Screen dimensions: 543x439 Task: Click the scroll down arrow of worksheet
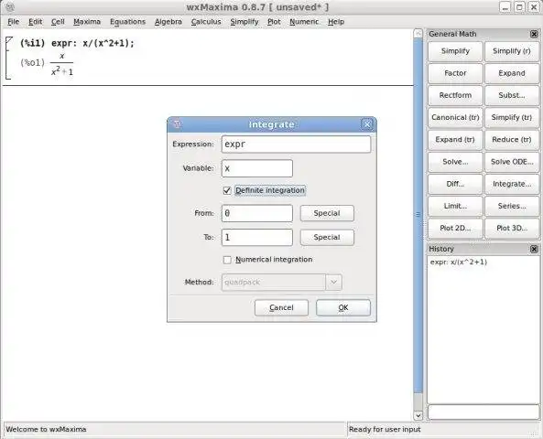tap(418, 415)
